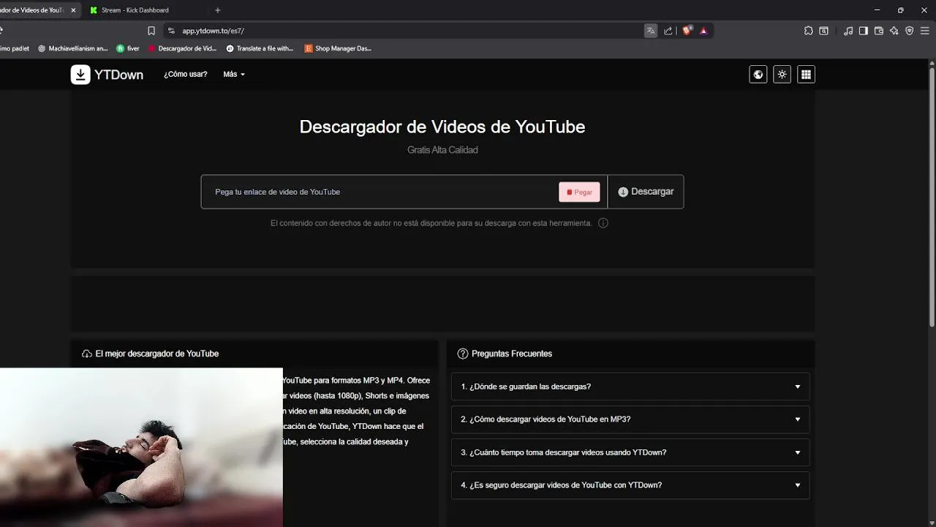Click the page vertical scrollbar

(x=932, y=196)
